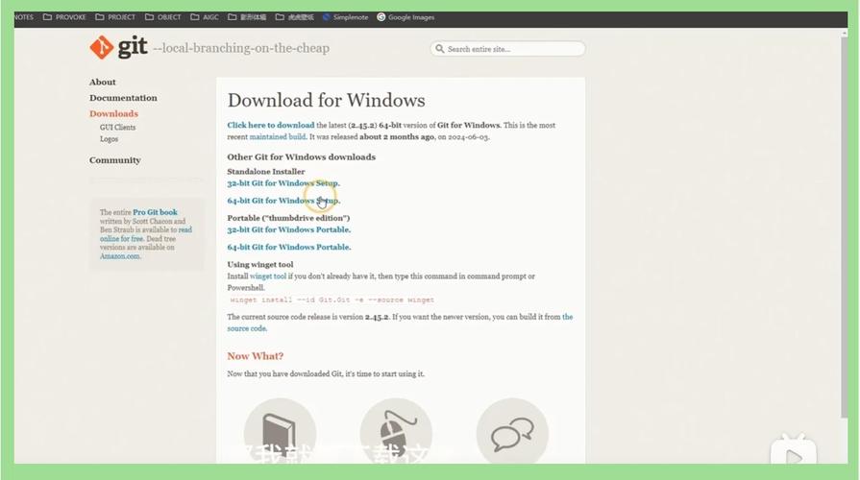Open the Google Images bookmark

pyautogui.click(x=405, y=17)
